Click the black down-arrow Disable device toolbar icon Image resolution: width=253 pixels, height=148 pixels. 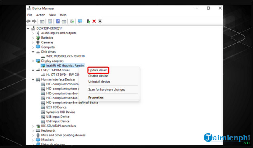[100, 21]
